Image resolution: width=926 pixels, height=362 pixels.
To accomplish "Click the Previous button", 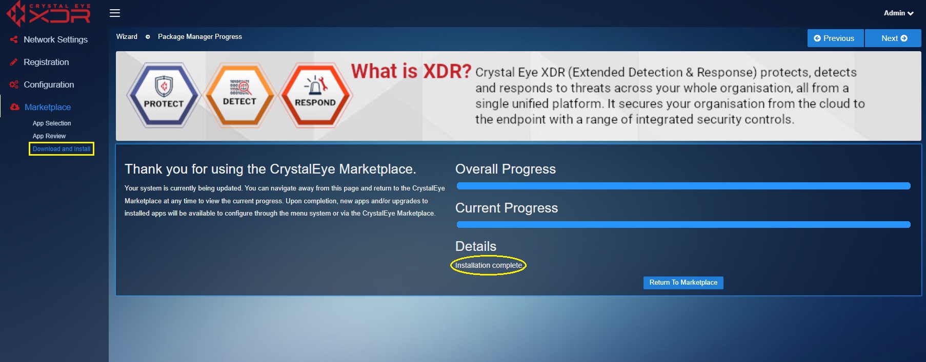I will 835,38.
